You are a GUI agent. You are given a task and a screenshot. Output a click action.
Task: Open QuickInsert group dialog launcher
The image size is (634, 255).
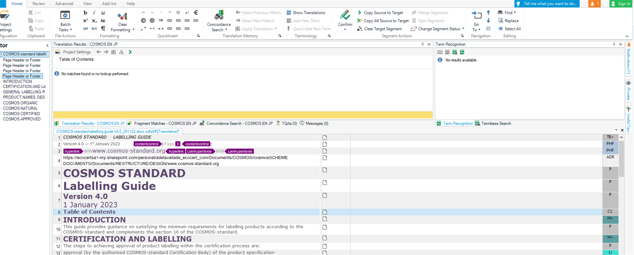(x=198, y=36)
